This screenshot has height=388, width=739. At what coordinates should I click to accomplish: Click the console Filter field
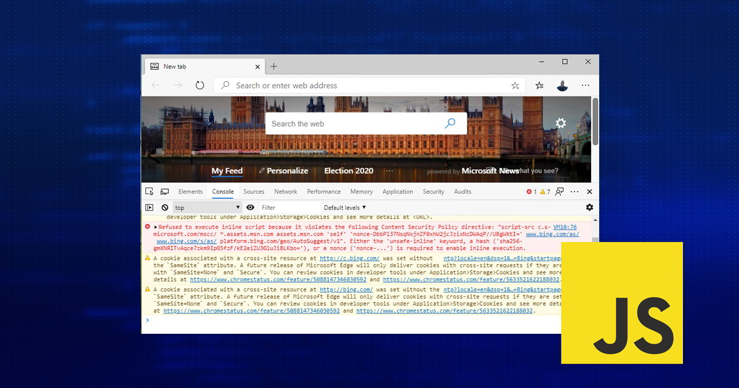click(289, 208)
